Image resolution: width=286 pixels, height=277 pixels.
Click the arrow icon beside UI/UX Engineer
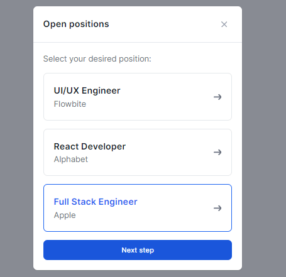217,97
